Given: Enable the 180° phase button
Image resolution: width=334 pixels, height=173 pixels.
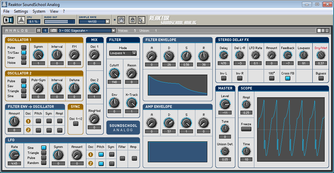Looking at the screenshot, I should point(272,78).
